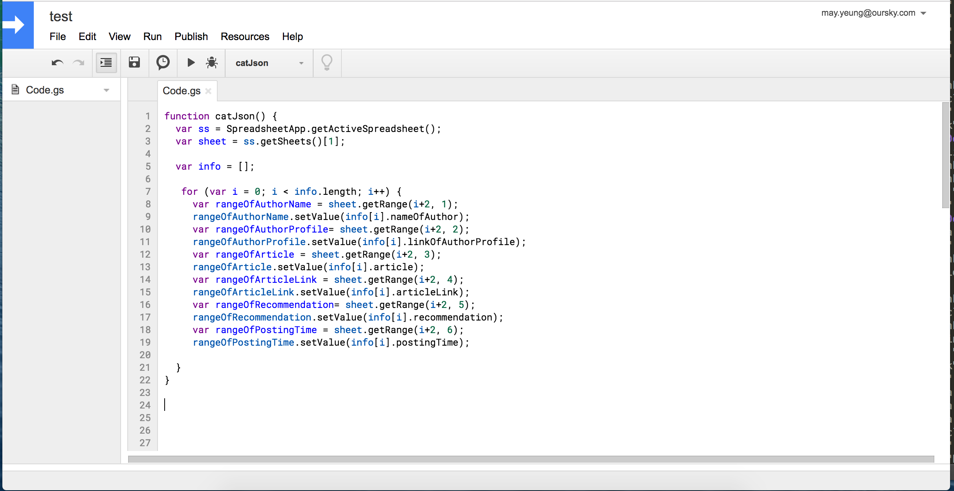Switch to the Code.gs editor tab
954x491 pixels.
pos(182,90)
